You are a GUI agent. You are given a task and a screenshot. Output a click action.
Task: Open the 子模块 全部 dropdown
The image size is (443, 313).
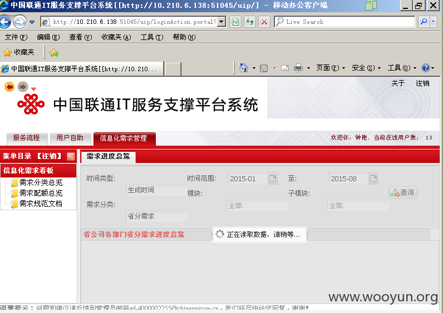358,206
